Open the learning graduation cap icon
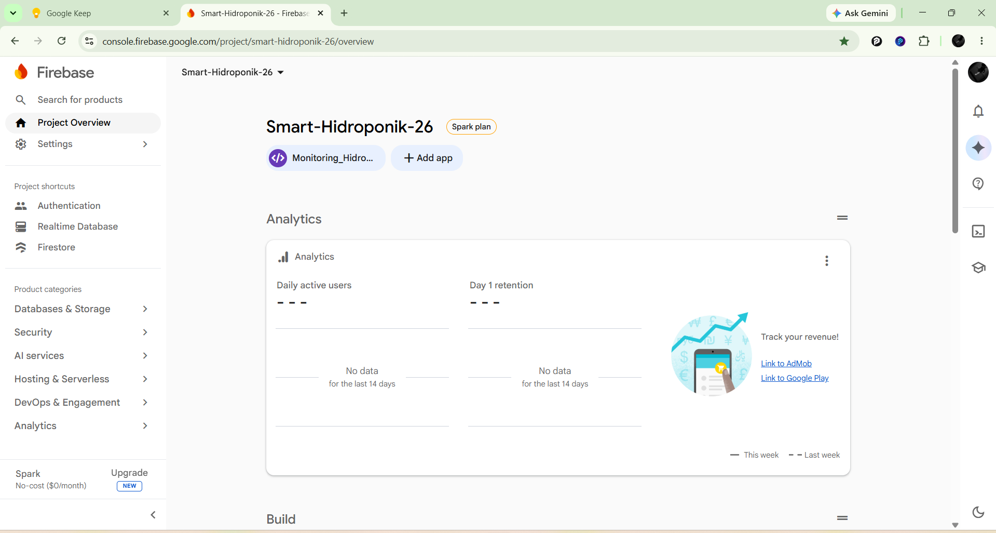 click(x=978, y=268)
